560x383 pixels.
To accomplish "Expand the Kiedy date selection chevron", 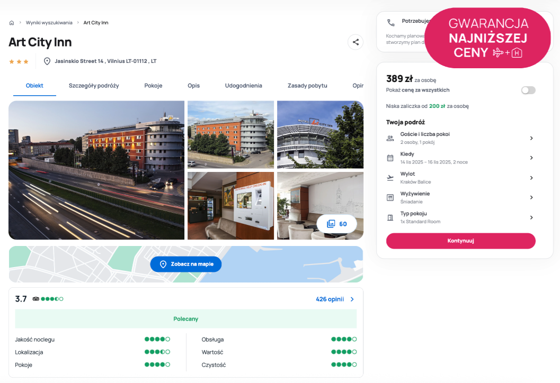I will (531, 158).
